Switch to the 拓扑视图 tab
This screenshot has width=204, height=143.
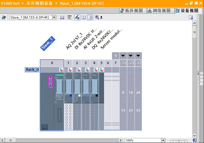tap(133, 10)
